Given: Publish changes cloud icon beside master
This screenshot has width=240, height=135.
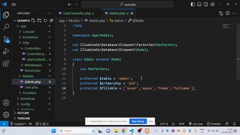Looking at the screenshot, I should pos(30,124).
